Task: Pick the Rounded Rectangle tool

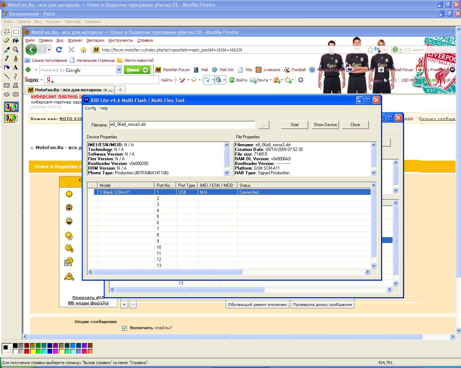Action: 16,94
